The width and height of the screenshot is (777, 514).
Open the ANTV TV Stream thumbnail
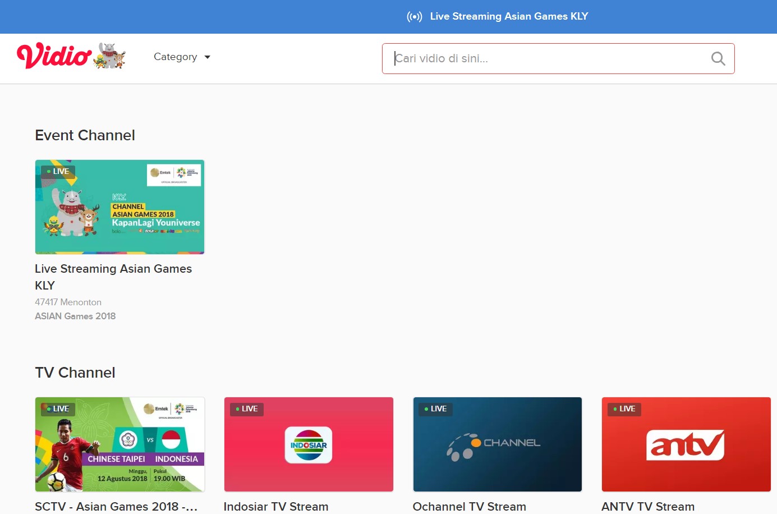pyautogui.click(x=686, y=444)
